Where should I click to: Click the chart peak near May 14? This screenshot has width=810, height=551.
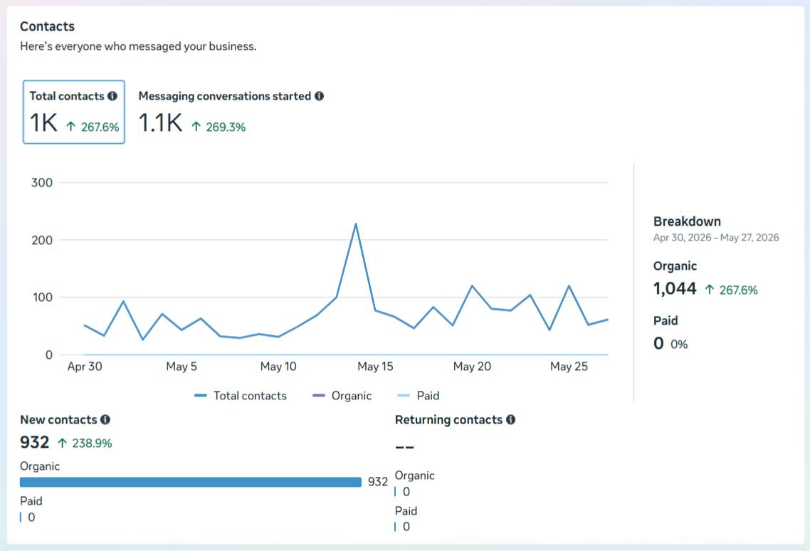356,224
